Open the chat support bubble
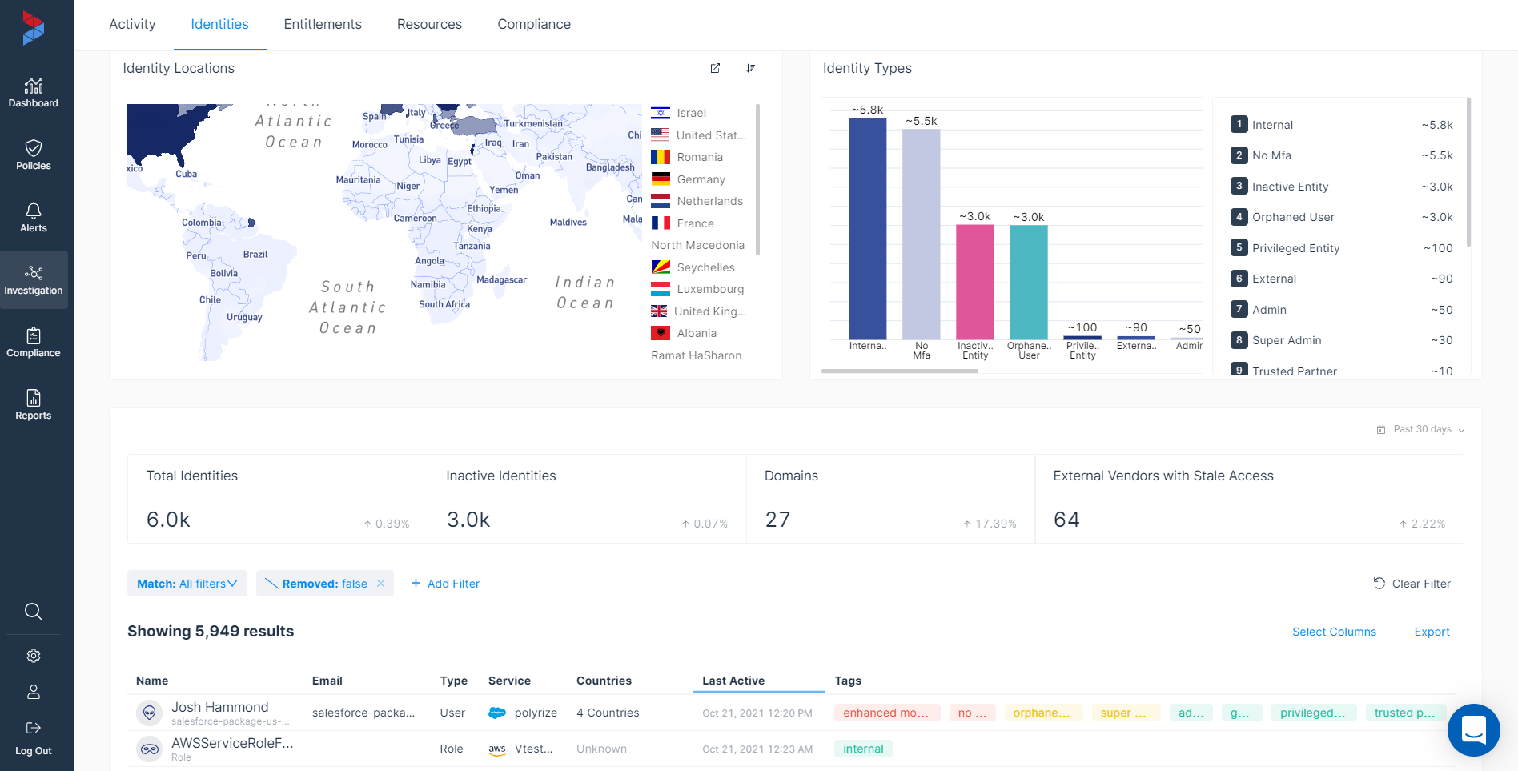1518x771 pixels. coord(1473,730)
